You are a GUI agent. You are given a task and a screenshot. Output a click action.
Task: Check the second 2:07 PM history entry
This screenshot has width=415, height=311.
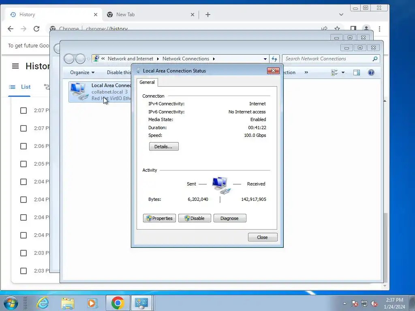coord(24,128)
